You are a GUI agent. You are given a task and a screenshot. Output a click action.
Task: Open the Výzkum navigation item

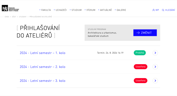click(90, 10)
